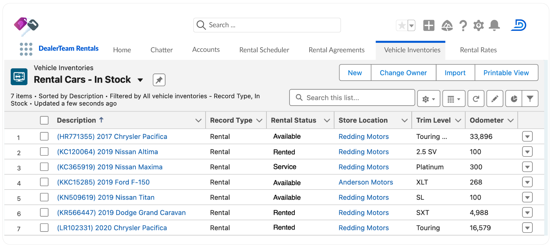The height and width of the screenshot is (247, 552).
Task: Click the Search this list field
Action: tap(352, 98)
